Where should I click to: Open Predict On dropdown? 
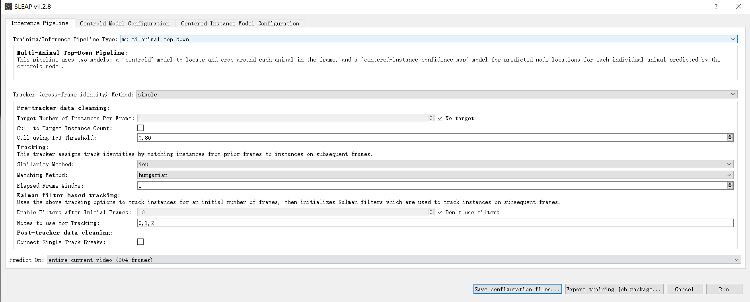[x=394, y=260]
